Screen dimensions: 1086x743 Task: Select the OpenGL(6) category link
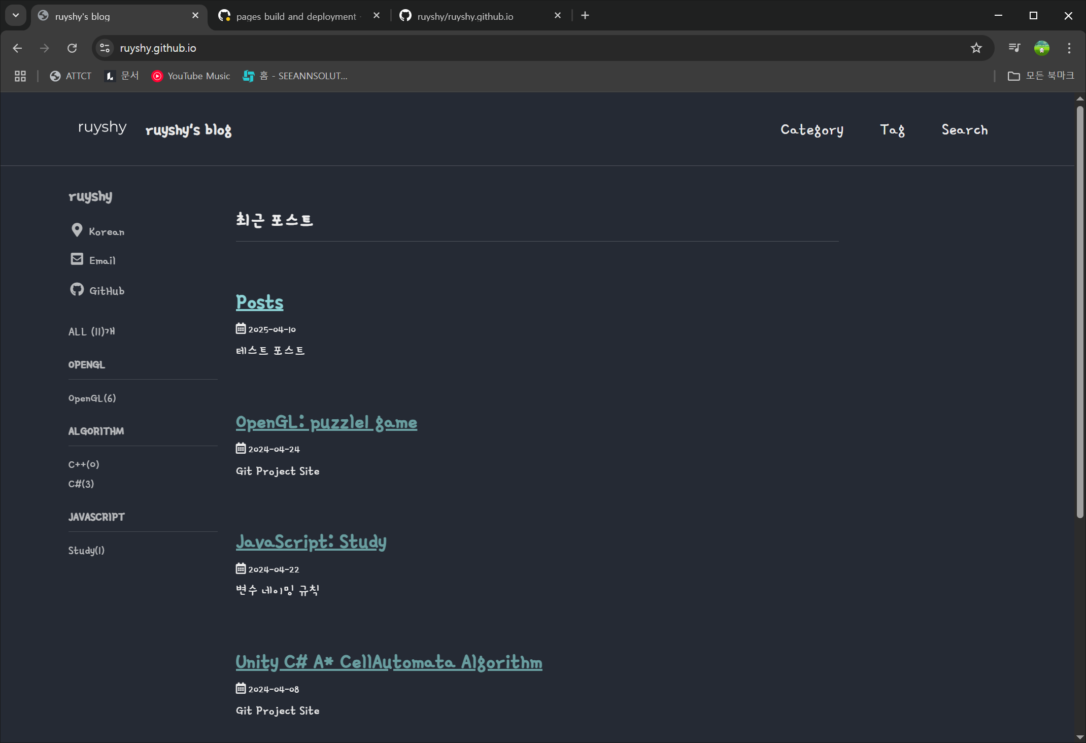tap(92, 398)
